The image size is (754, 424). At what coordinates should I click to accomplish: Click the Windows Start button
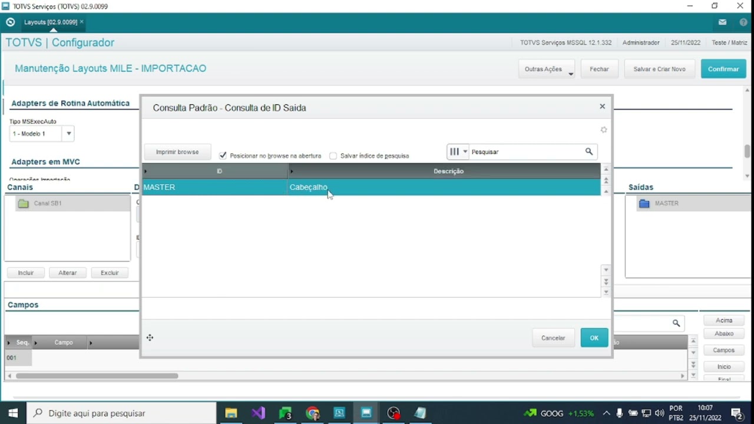(13, 413)
